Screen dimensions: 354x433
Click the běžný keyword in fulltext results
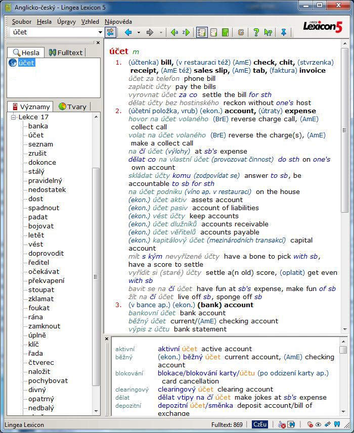click(124, 357)
